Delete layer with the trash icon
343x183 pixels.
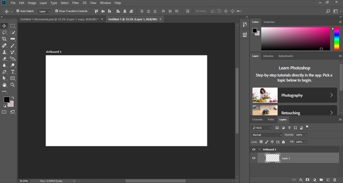pyautogui.click(x=335, y=180)
